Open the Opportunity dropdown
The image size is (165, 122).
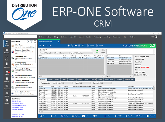[106, 83]
